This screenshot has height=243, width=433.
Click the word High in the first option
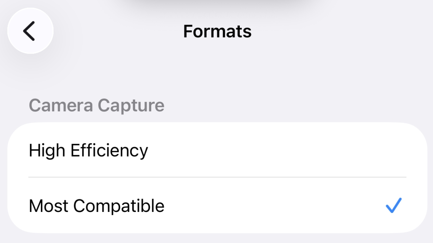point(47,151)
